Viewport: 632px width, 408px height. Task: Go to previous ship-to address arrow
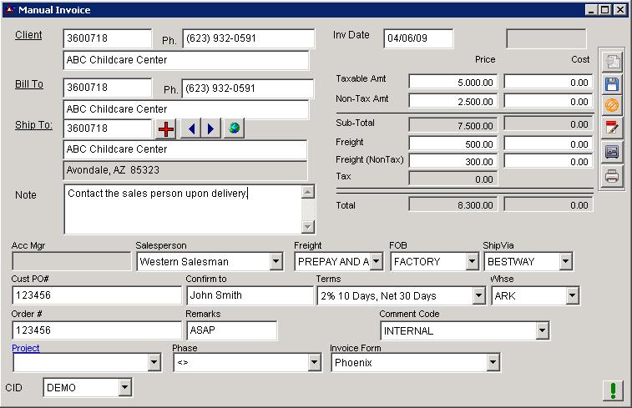coord(192,128)
